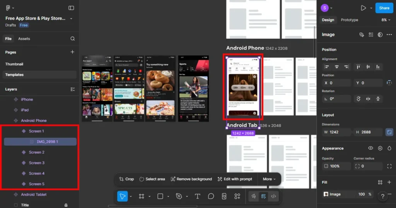Align top in the Alignment row
Screen dimensions: 396x208
358,67
